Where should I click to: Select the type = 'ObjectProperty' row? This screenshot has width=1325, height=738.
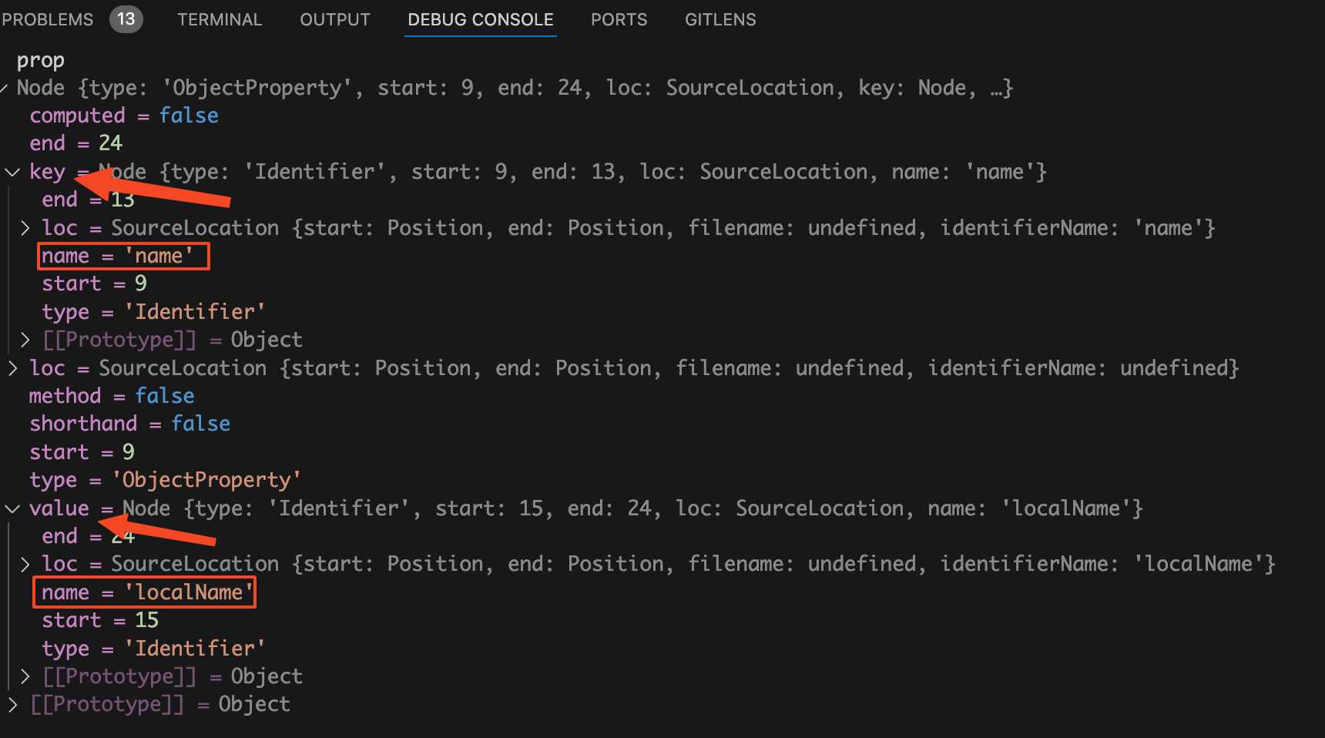[x=165, y=480]
